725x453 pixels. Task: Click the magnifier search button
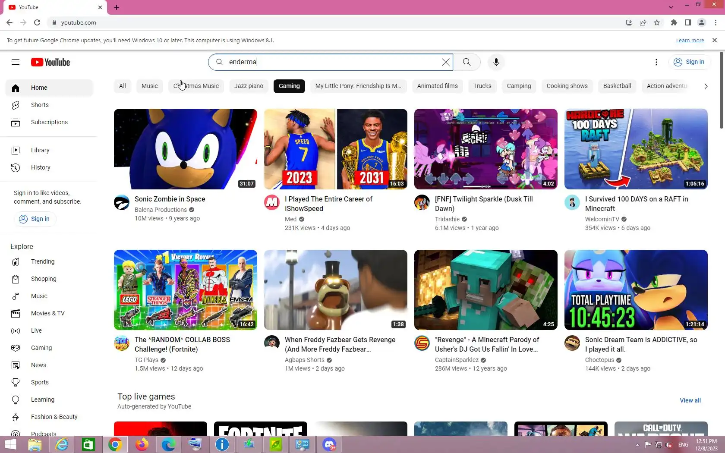coord(467,62)
